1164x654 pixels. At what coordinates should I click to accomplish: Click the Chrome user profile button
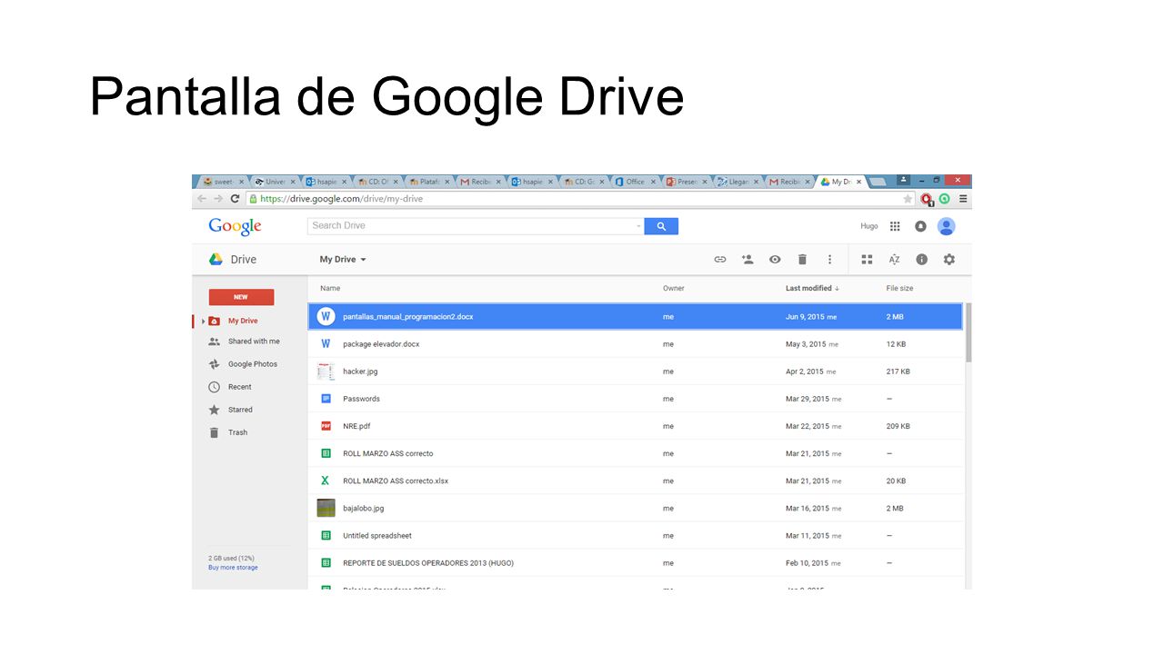click(903, 180)
